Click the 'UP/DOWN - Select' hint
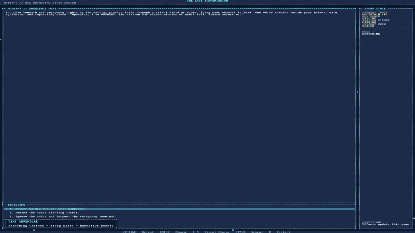The image size is (415, 233). [138, 232]
